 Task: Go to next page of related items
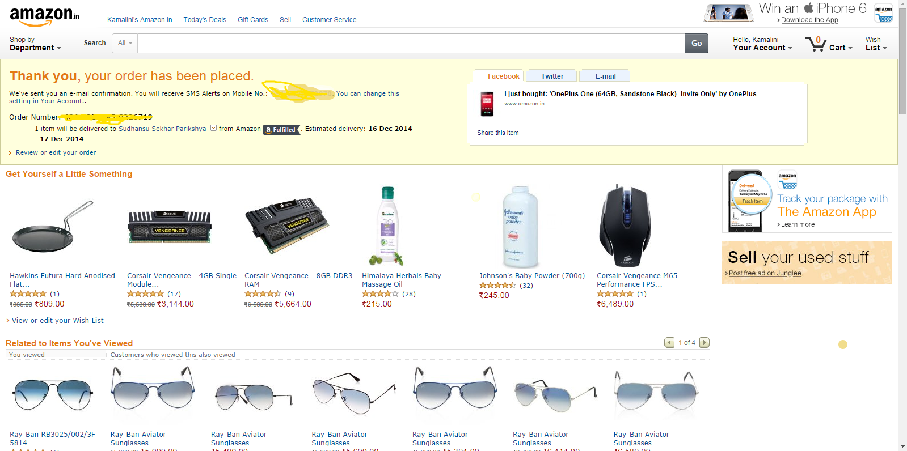[x=704, y=343]
